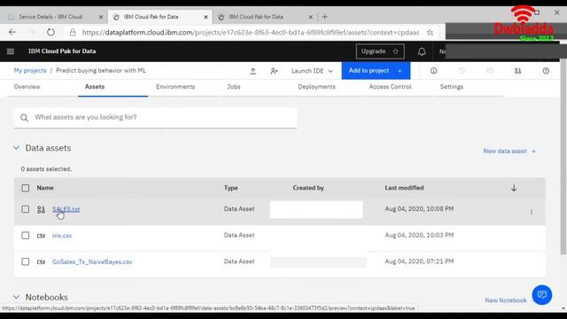567x319 pixels.
Task: Open the comments icon in the toolbar
Action: 490,71
